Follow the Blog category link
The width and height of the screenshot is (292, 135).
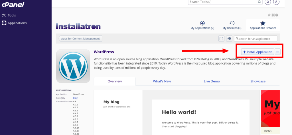coord(75,98)
